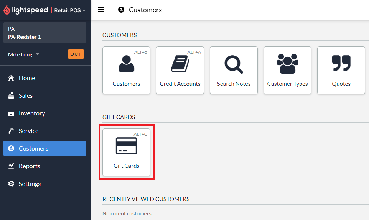Open the Customers tile with person icon

[126, 70]
